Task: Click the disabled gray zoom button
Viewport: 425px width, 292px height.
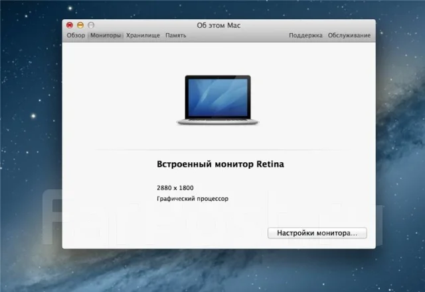Action: 91,25
